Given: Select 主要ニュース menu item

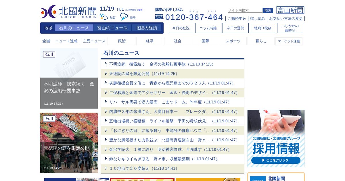Looking at the screenshot, I should coord(94,41).
